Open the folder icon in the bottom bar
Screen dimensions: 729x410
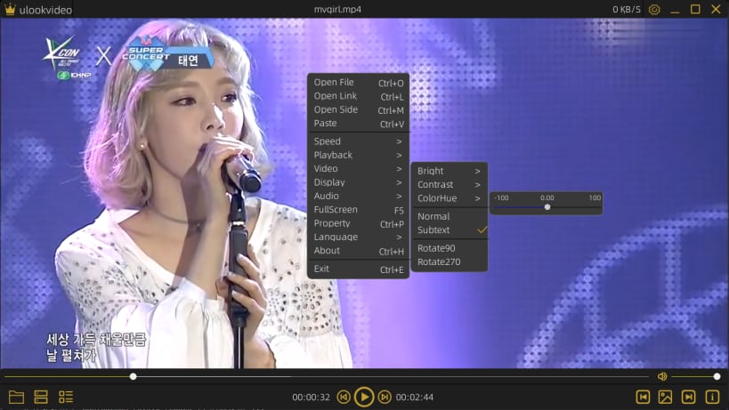click(16, 397)
